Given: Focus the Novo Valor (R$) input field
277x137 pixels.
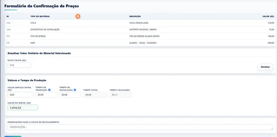Looking at the screenshot, I should [x=19, y=65].
